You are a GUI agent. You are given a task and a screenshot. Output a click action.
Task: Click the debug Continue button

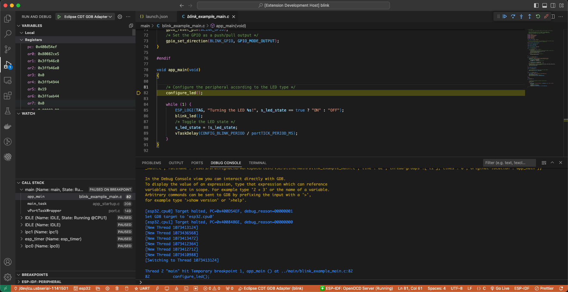[505, 16]
